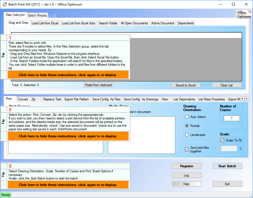Select Active Document tab
The width and height of the screenshot is (253, 198).
point(163,23)
